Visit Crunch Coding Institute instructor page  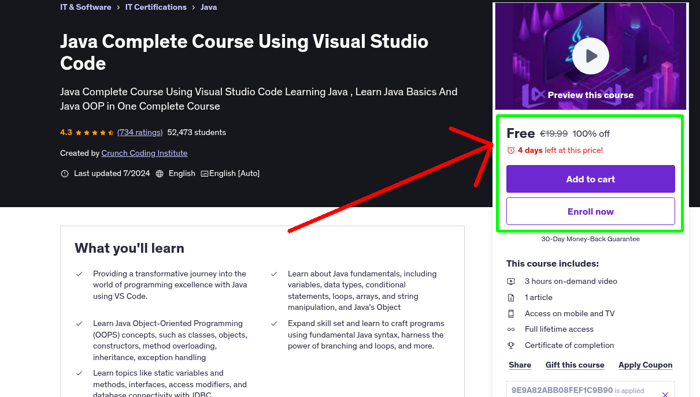(x=145, y=153)
